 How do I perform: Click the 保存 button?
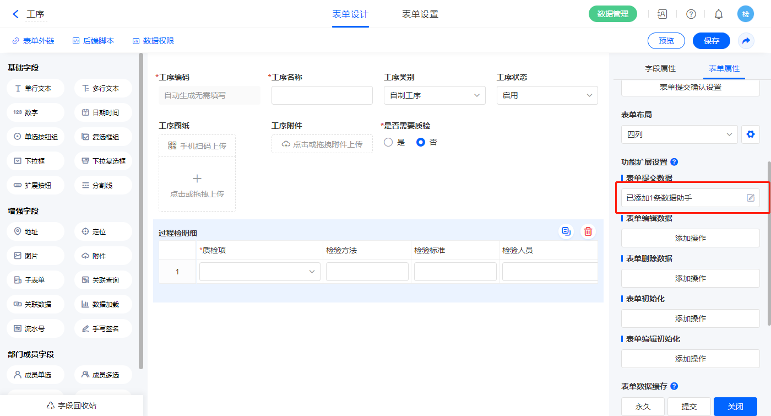[711, 41]
